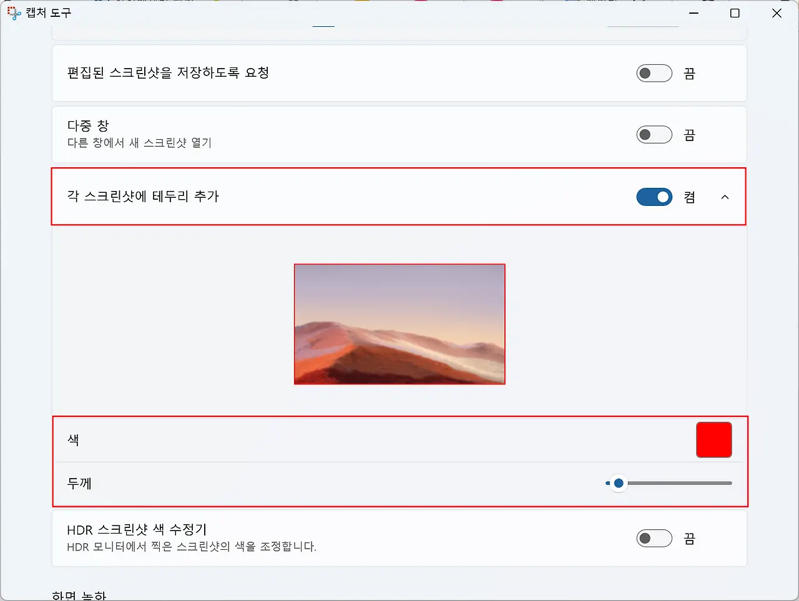The width and height of the screenshot is (799, 601).
Task: Collapse the border settings with the chevron
Action: 725,197
